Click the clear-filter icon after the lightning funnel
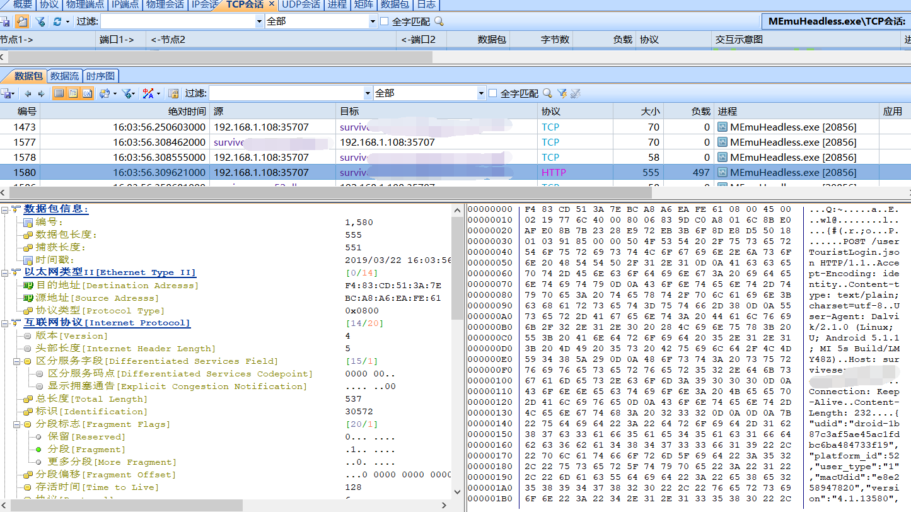 (x=575, y=93)
